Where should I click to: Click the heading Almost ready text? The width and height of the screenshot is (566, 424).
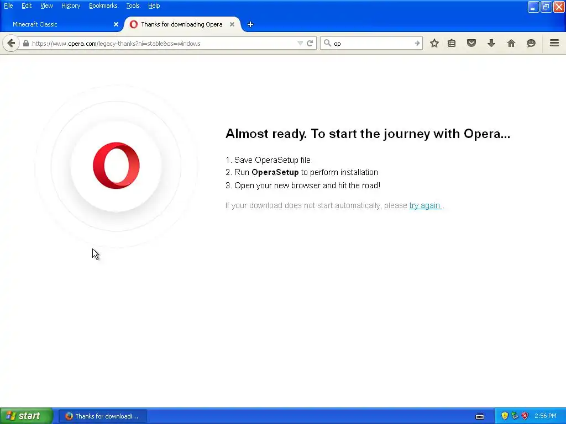(x=368, y=134)
